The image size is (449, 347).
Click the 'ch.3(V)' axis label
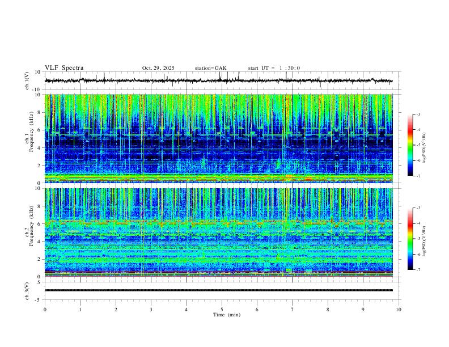click(x=27, y=291)
